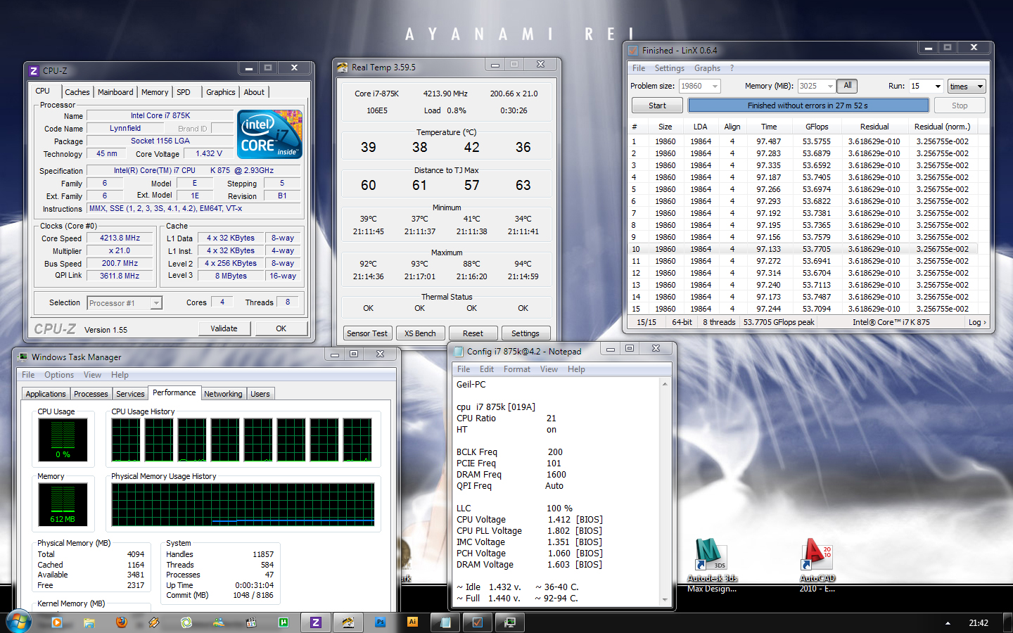
Task: Open Photoshop from the taskbar
Action: coord(381,622)
